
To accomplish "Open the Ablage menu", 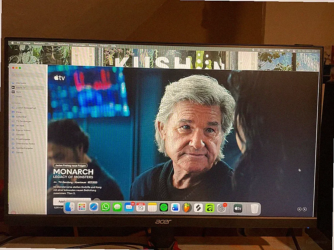I will coord(27,43).
